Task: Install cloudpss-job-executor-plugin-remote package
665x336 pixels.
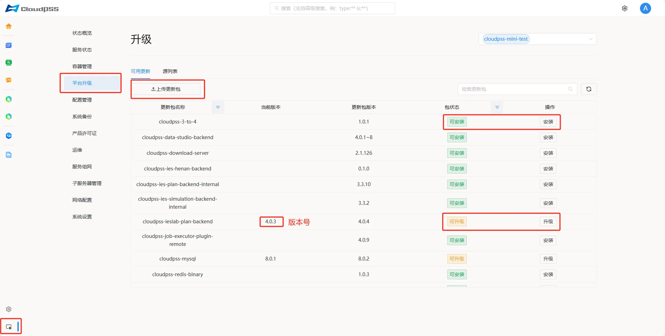Action: pyautogui.click(x=548, y=240)
